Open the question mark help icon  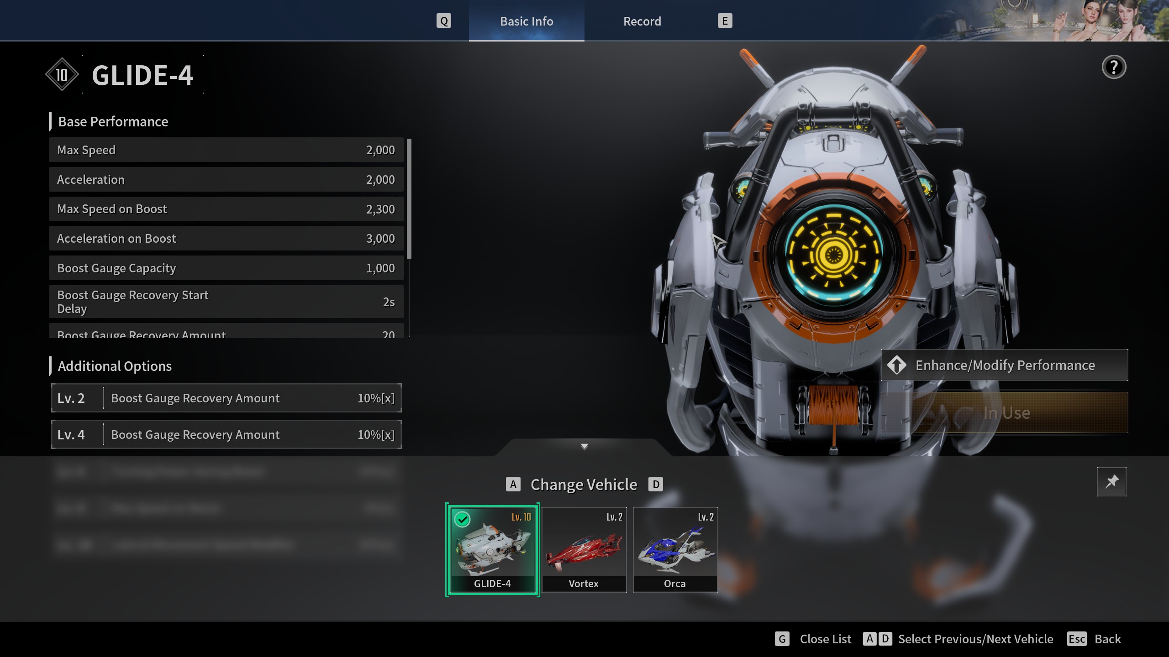coord(1114,68)
